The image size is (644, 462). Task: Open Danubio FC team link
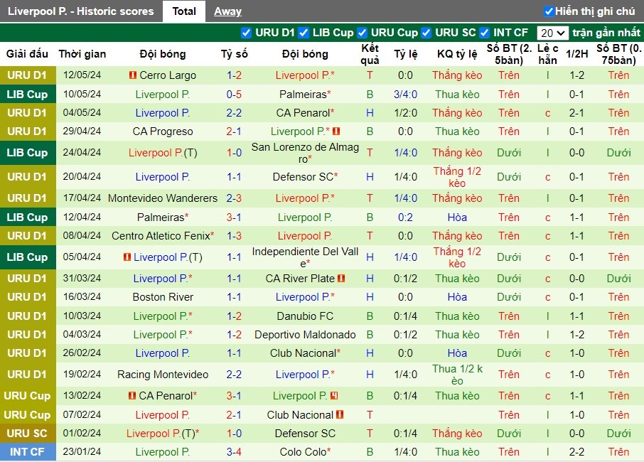pos(305,316)
